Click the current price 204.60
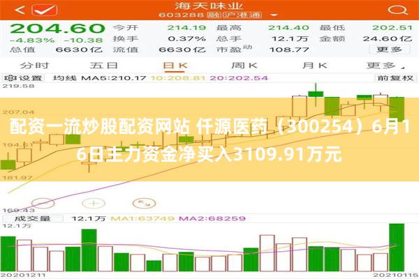 [x=57, y=29]
